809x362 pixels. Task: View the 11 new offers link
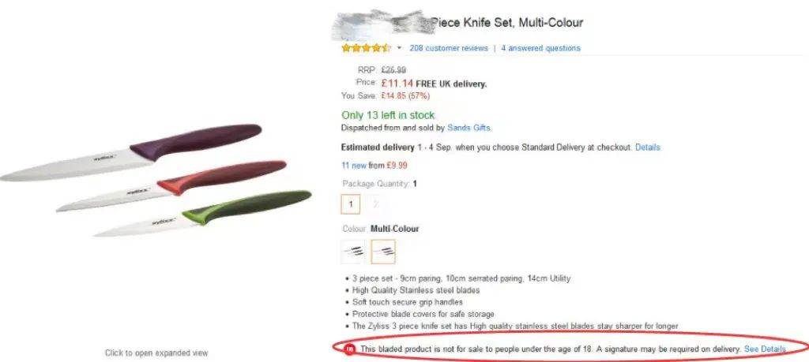click(x=354, y=166)
